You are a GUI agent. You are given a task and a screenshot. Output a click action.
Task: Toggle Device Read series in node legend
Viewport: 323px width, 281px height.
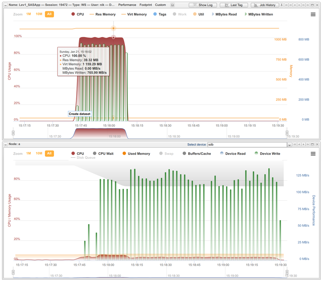pyautogui.click(x=233, y=154)
